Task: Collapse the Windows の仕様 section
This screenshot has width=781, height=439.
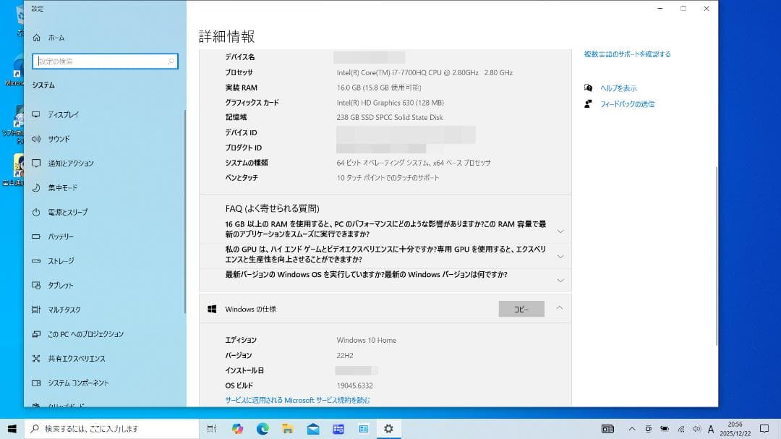Action: point(559,308)
